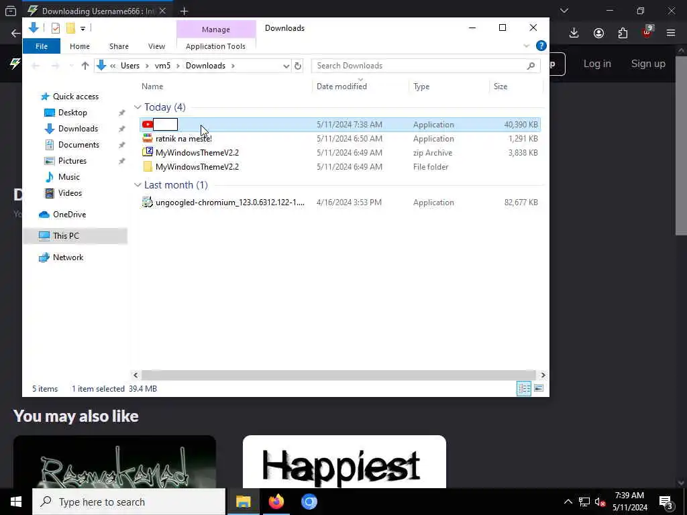Image resolution: width=687 pixels, height=515 pixels.
Task: Switch to the Home ribbon tab
Action: [x=80, y=46]
